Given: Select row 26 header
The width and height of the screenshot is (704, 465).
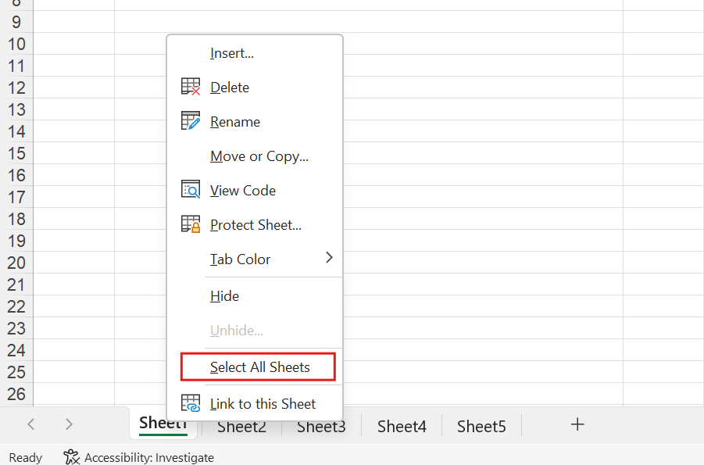Looking at the screenshot, I should tap(16, 394).
